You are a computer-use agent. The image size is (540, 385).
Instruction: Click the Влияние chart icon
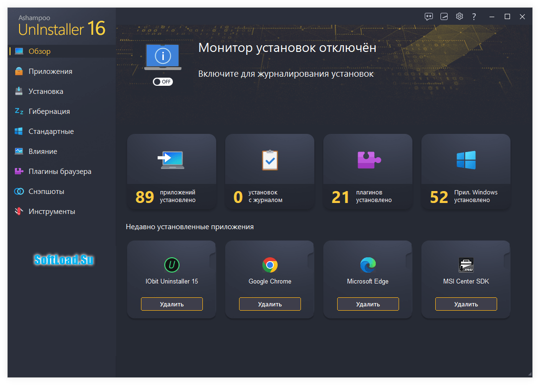click(x=19, y=152)
